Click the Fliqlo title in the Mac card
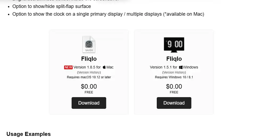Image resolution: width=268 pixels, height=138 pixels. click(x=89, y=59)
